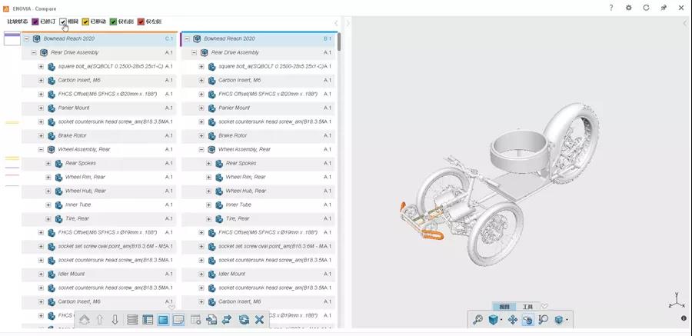The image size is (692, 336).
Task: Go to previous difference using up arrow
Action: [x=100, y=320]
